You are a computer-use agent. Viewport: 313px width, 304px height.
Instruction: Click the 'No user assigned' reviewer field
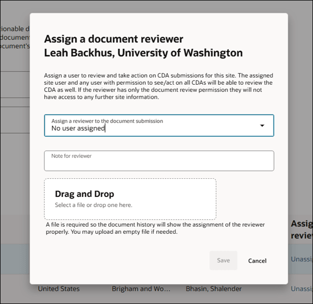point(159,125)
